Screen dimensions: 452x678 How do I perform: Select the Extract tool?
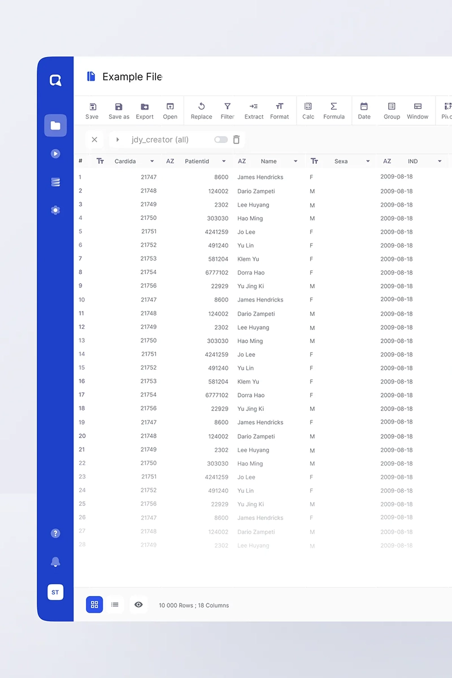click(254, 111)
